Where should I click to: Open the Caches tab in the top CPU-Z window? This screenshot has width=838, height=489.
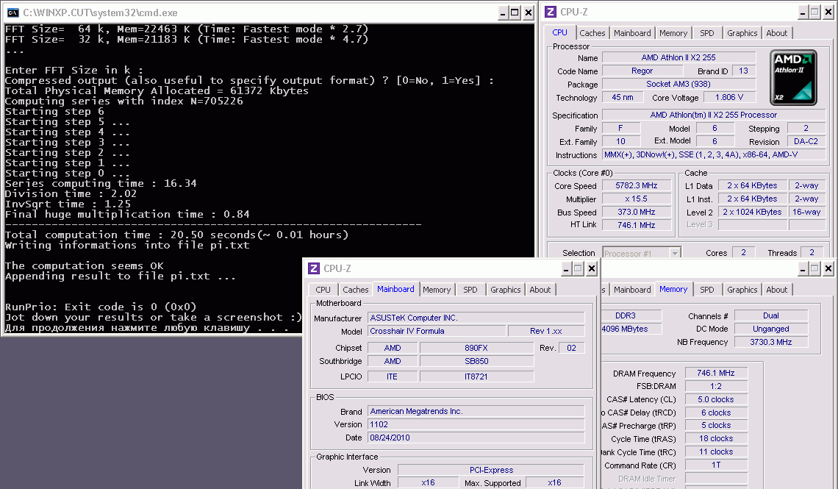[x=592, y=33]
